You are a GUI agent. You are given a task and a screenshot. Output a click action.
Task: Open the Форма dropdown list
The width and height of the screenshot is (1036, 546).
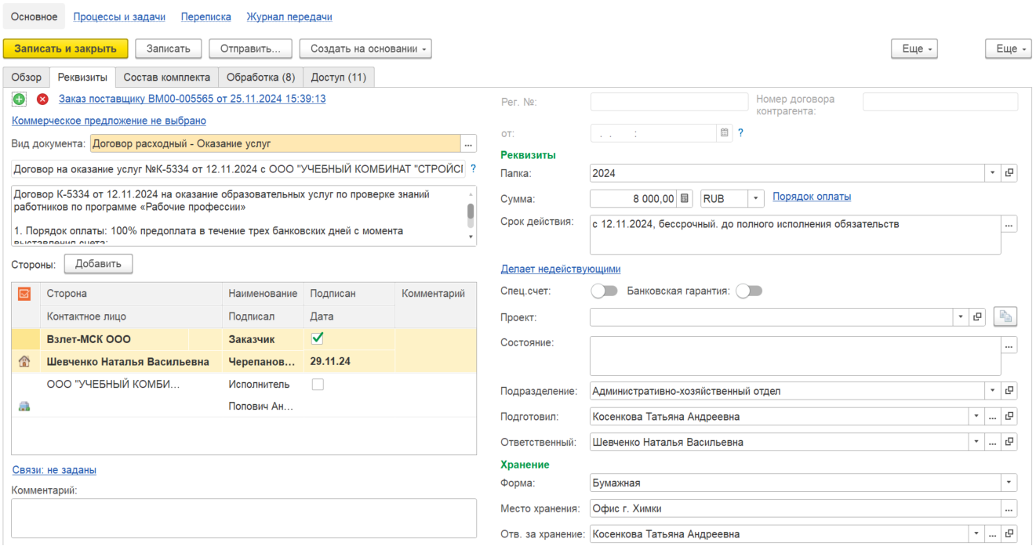(1009, 483)
